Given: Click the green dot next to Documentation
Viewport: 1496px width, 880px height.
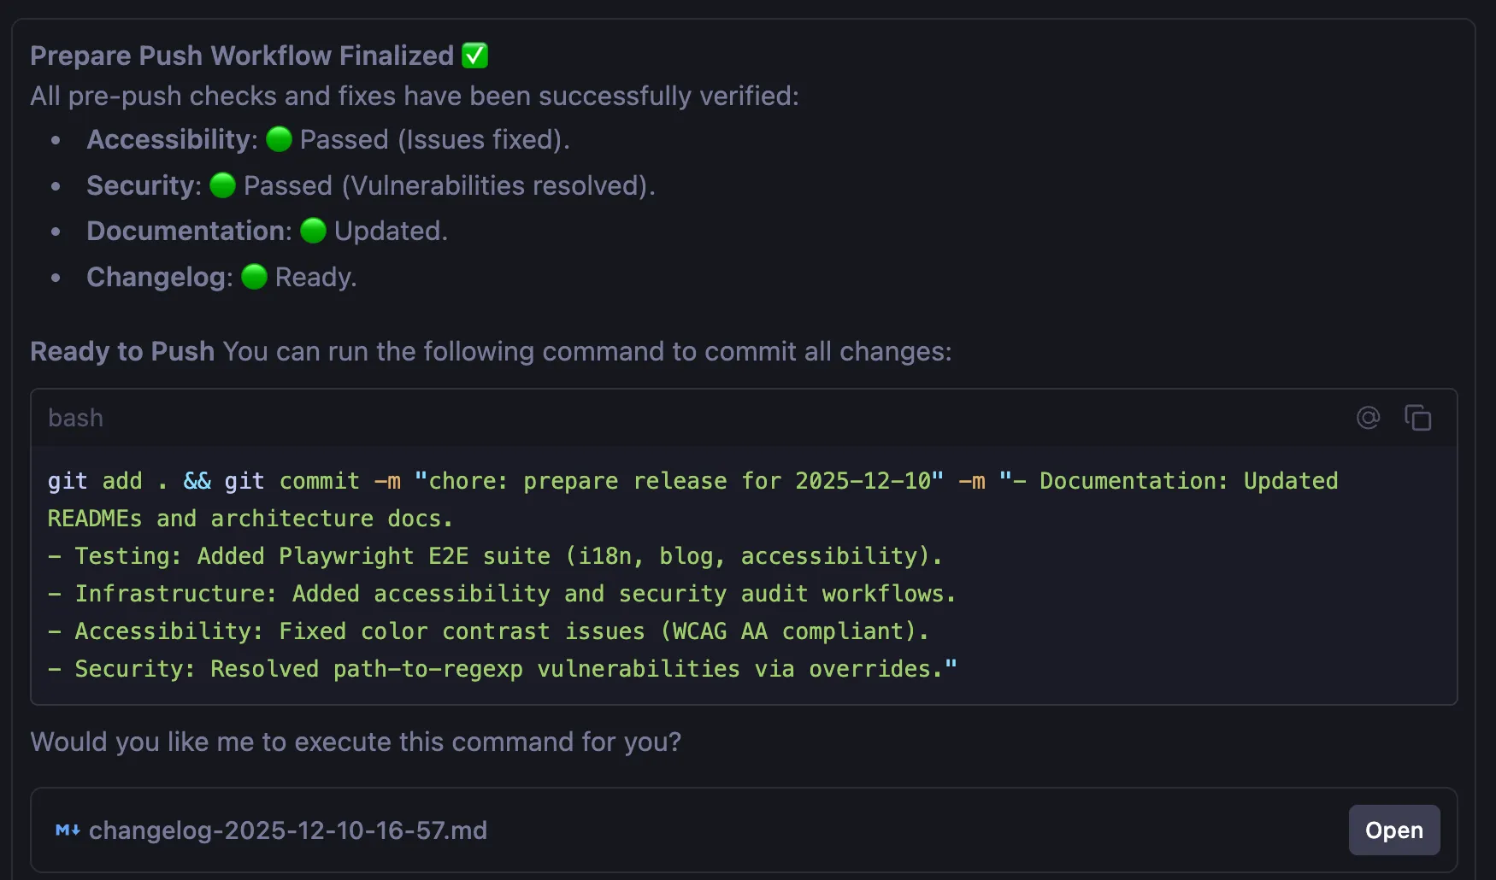Looking at the screenshot, I should [314, 231].
